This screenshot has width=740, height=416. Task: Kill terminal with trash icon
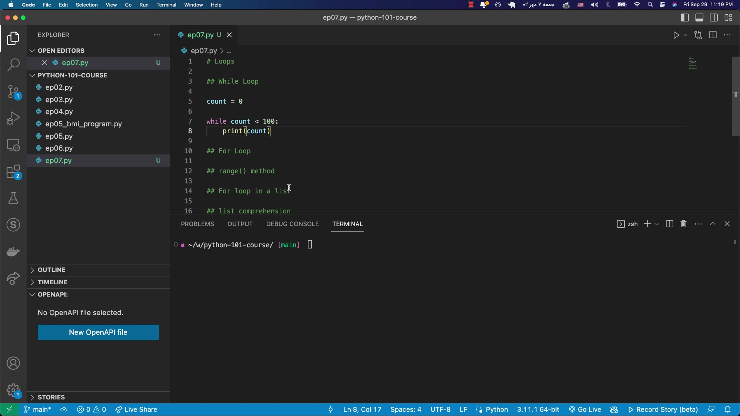pos(683,224)
